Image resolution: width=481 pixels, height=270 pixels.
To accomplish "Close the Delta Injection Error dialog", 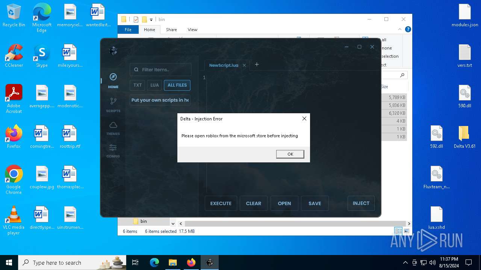I will coord(304,118).
